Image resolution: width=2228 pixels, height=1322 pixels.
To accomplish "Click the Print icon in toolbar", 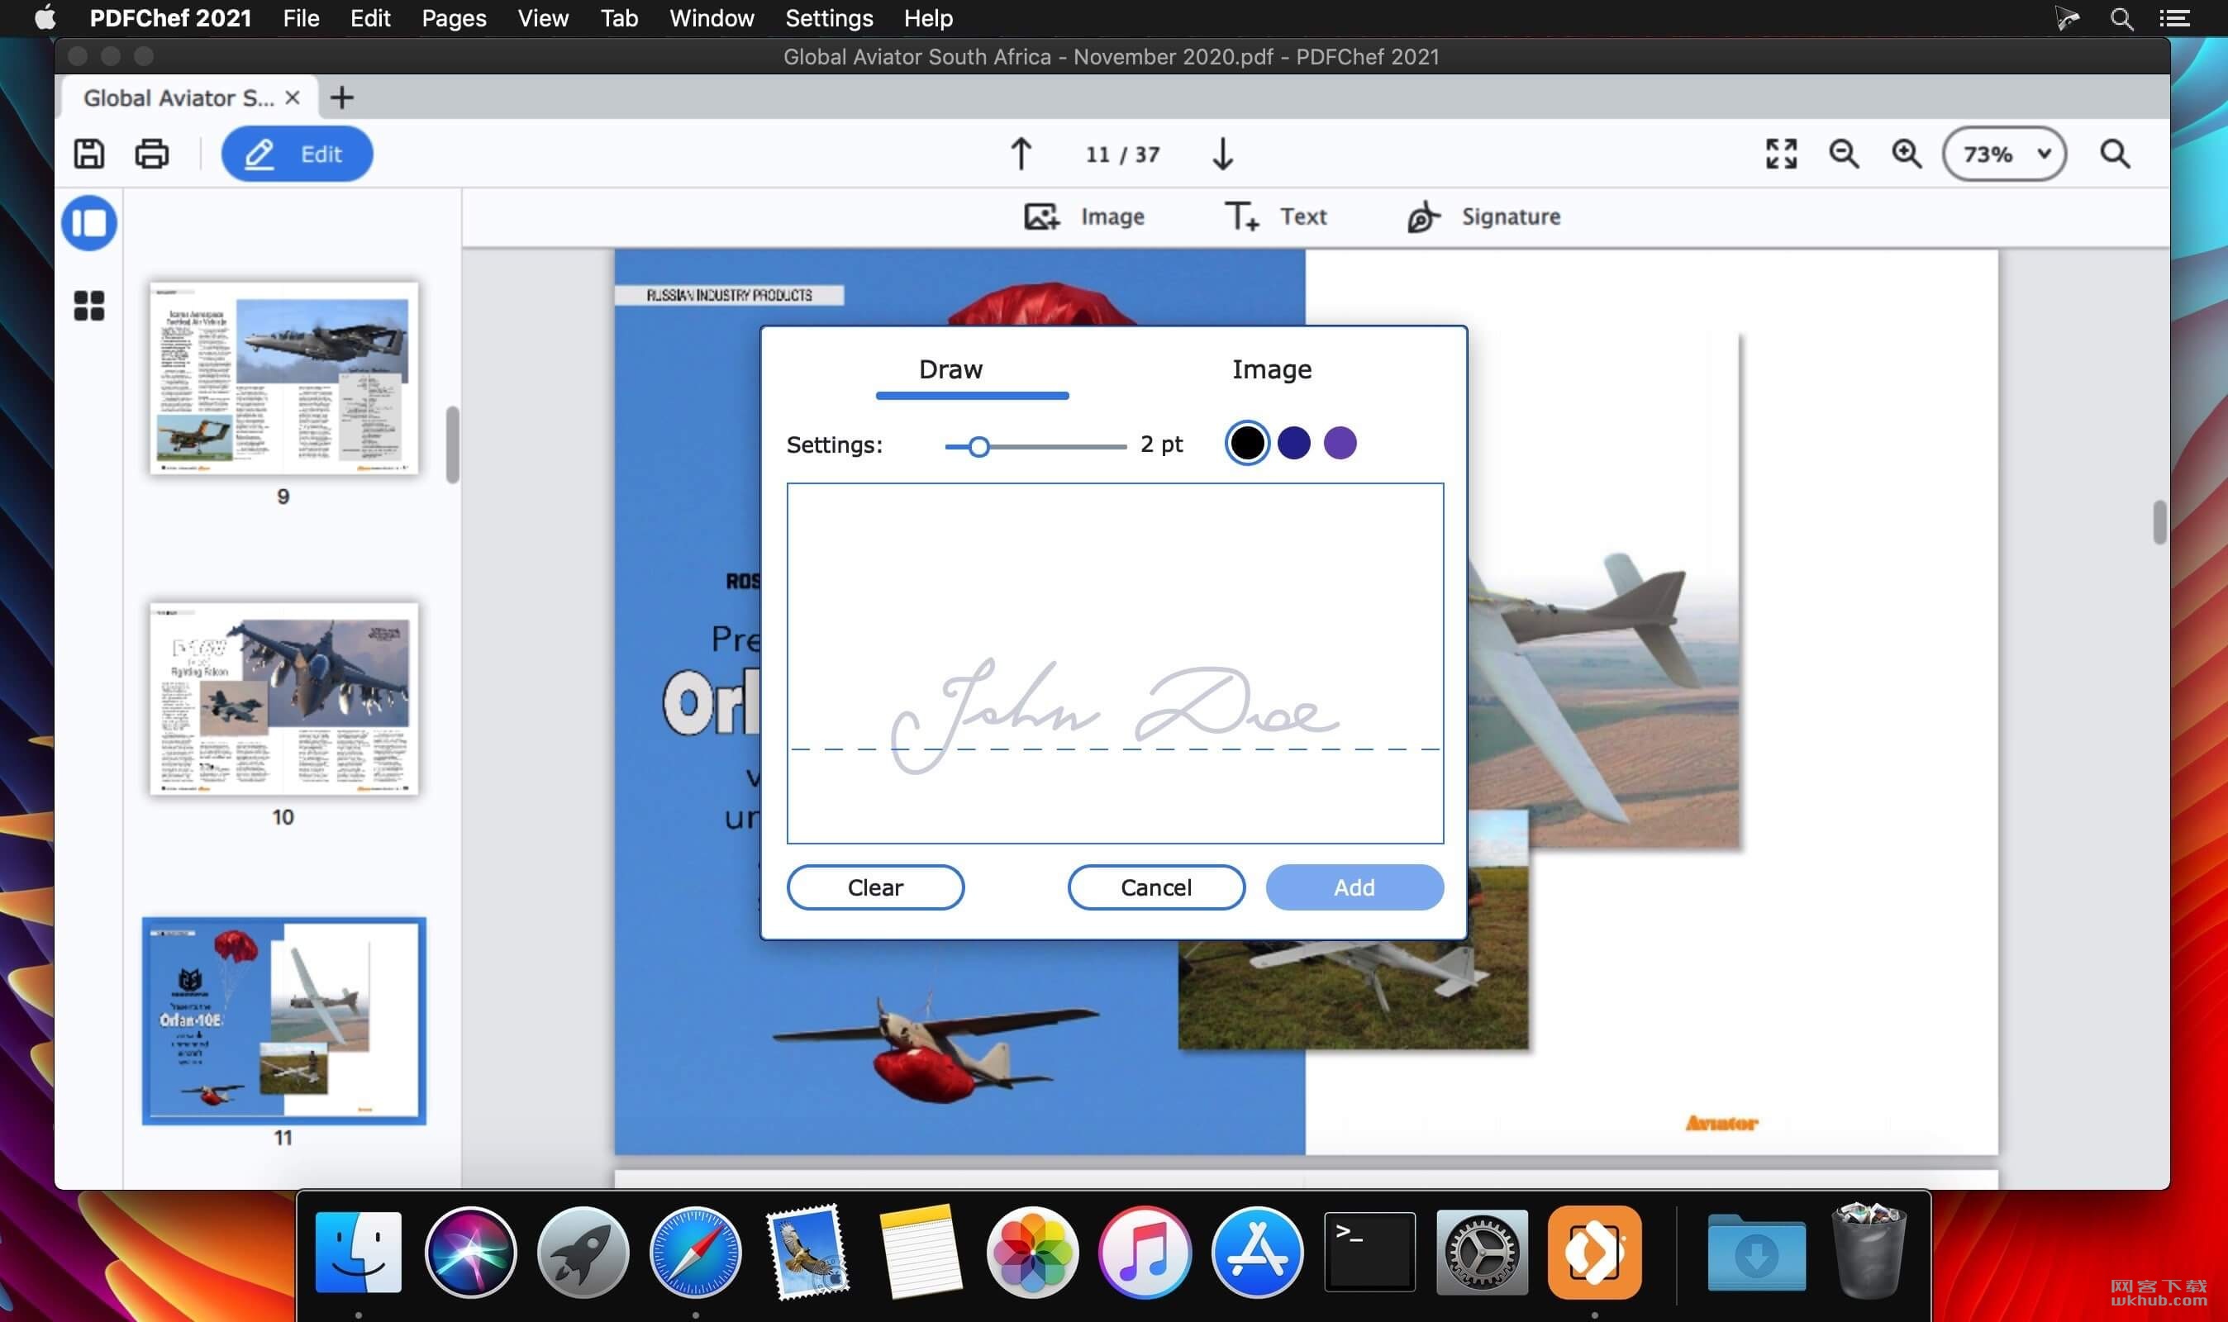I will coord(151,155).
